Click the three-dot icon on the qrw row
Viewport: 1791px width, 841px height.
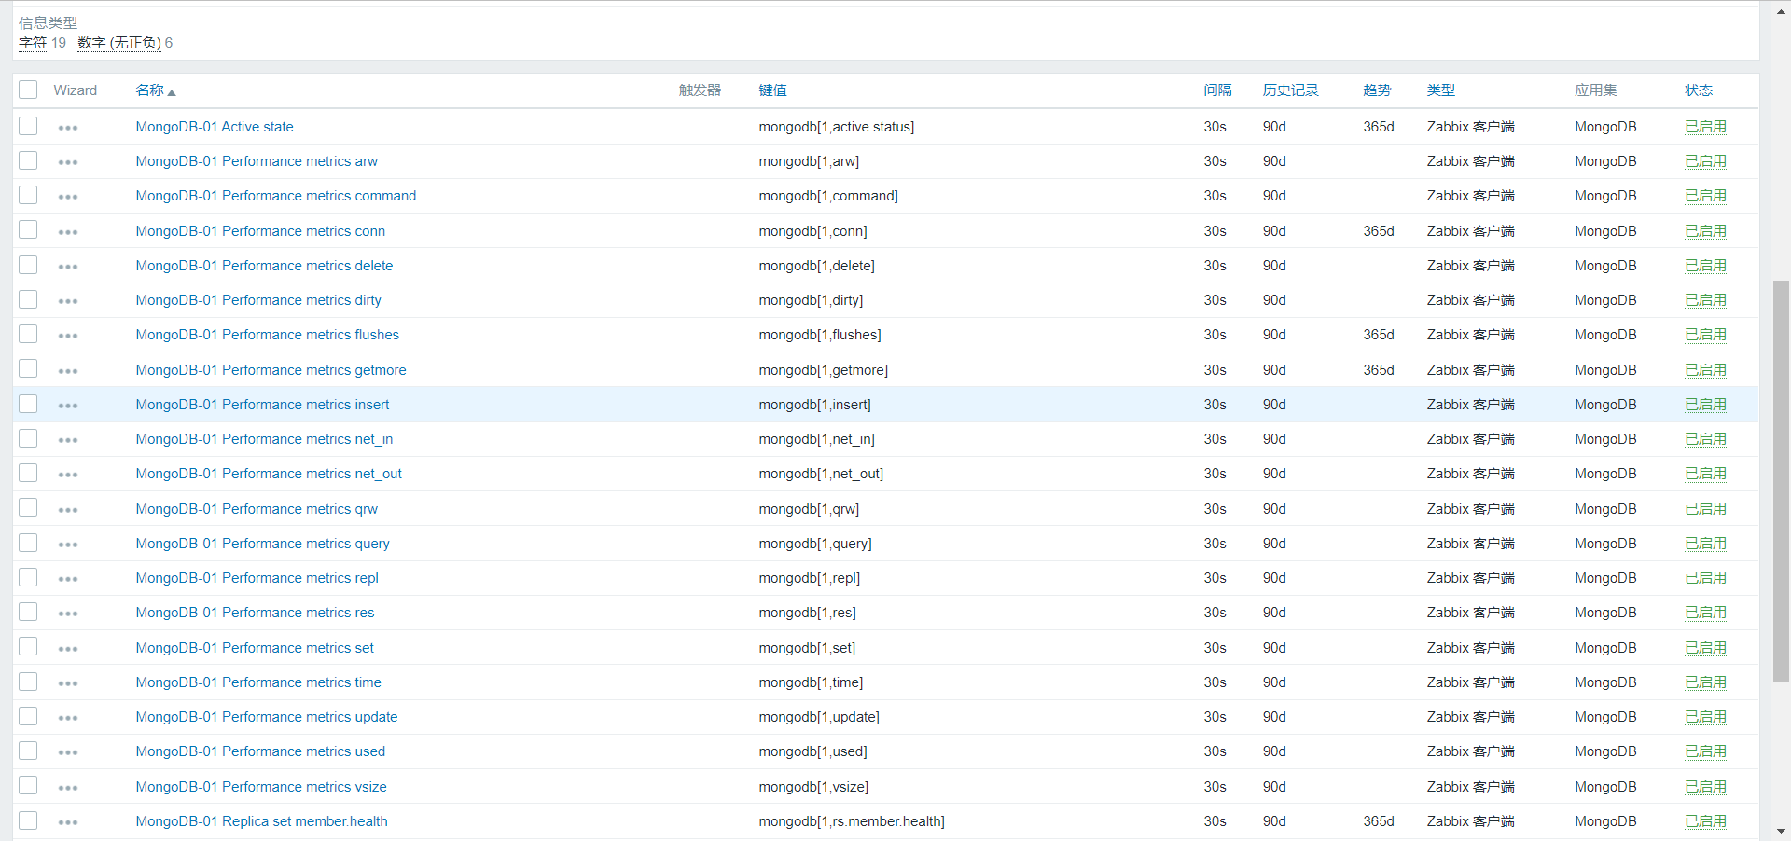[x=68, y=510]
